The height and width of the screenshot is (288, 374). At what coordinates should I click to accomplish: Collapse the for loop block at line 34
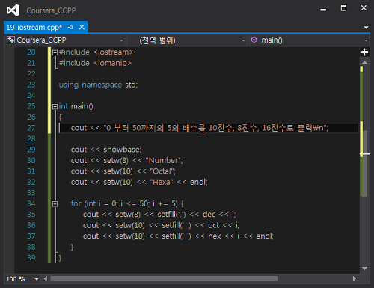[55, 204]
